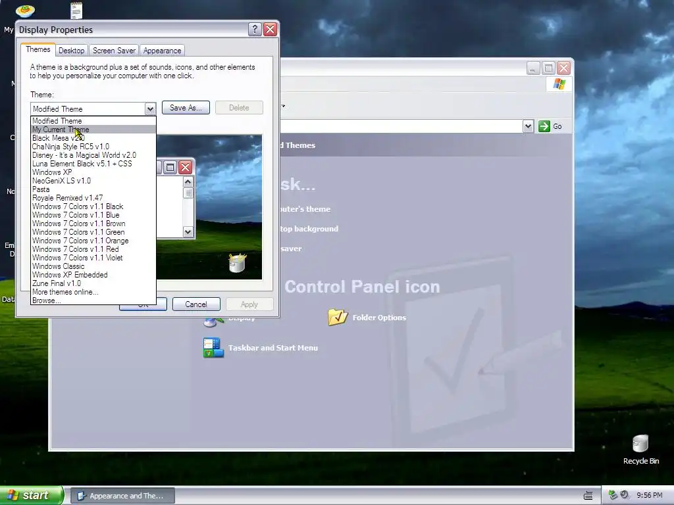This screenshot has height=505, width=674.
Task: Click the Start button
Action: pos(31,495)
